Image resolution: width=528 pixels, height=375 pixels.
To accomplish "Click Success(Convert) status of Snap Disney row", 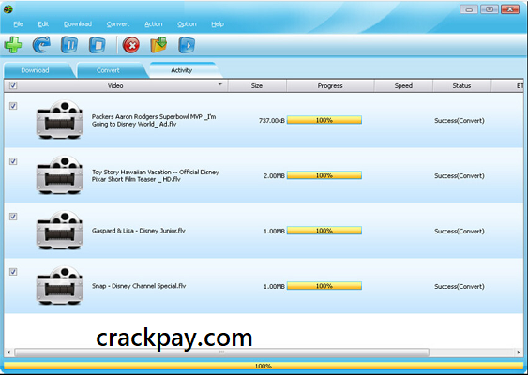I will pos(460,286).
